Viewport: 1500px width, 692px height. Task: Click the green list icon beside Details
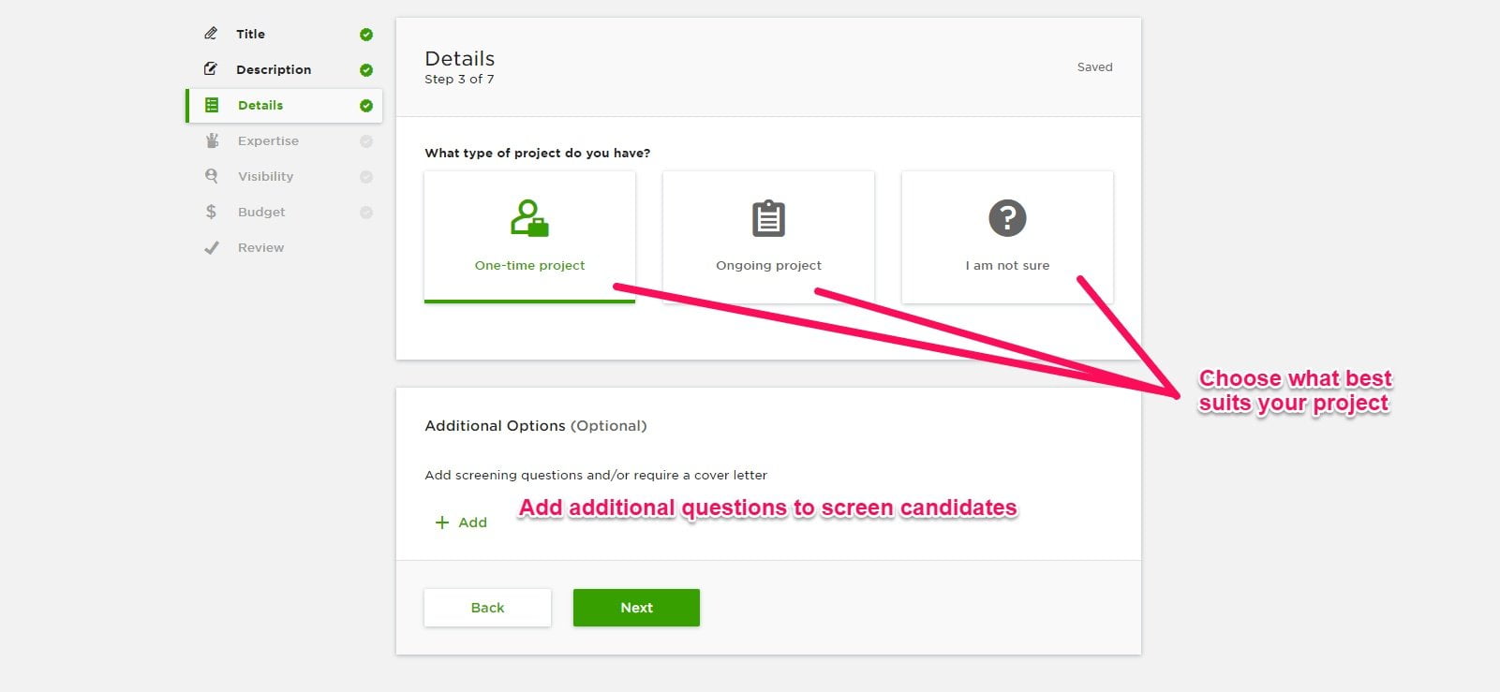pyautogui.click(x=212, y=105)
